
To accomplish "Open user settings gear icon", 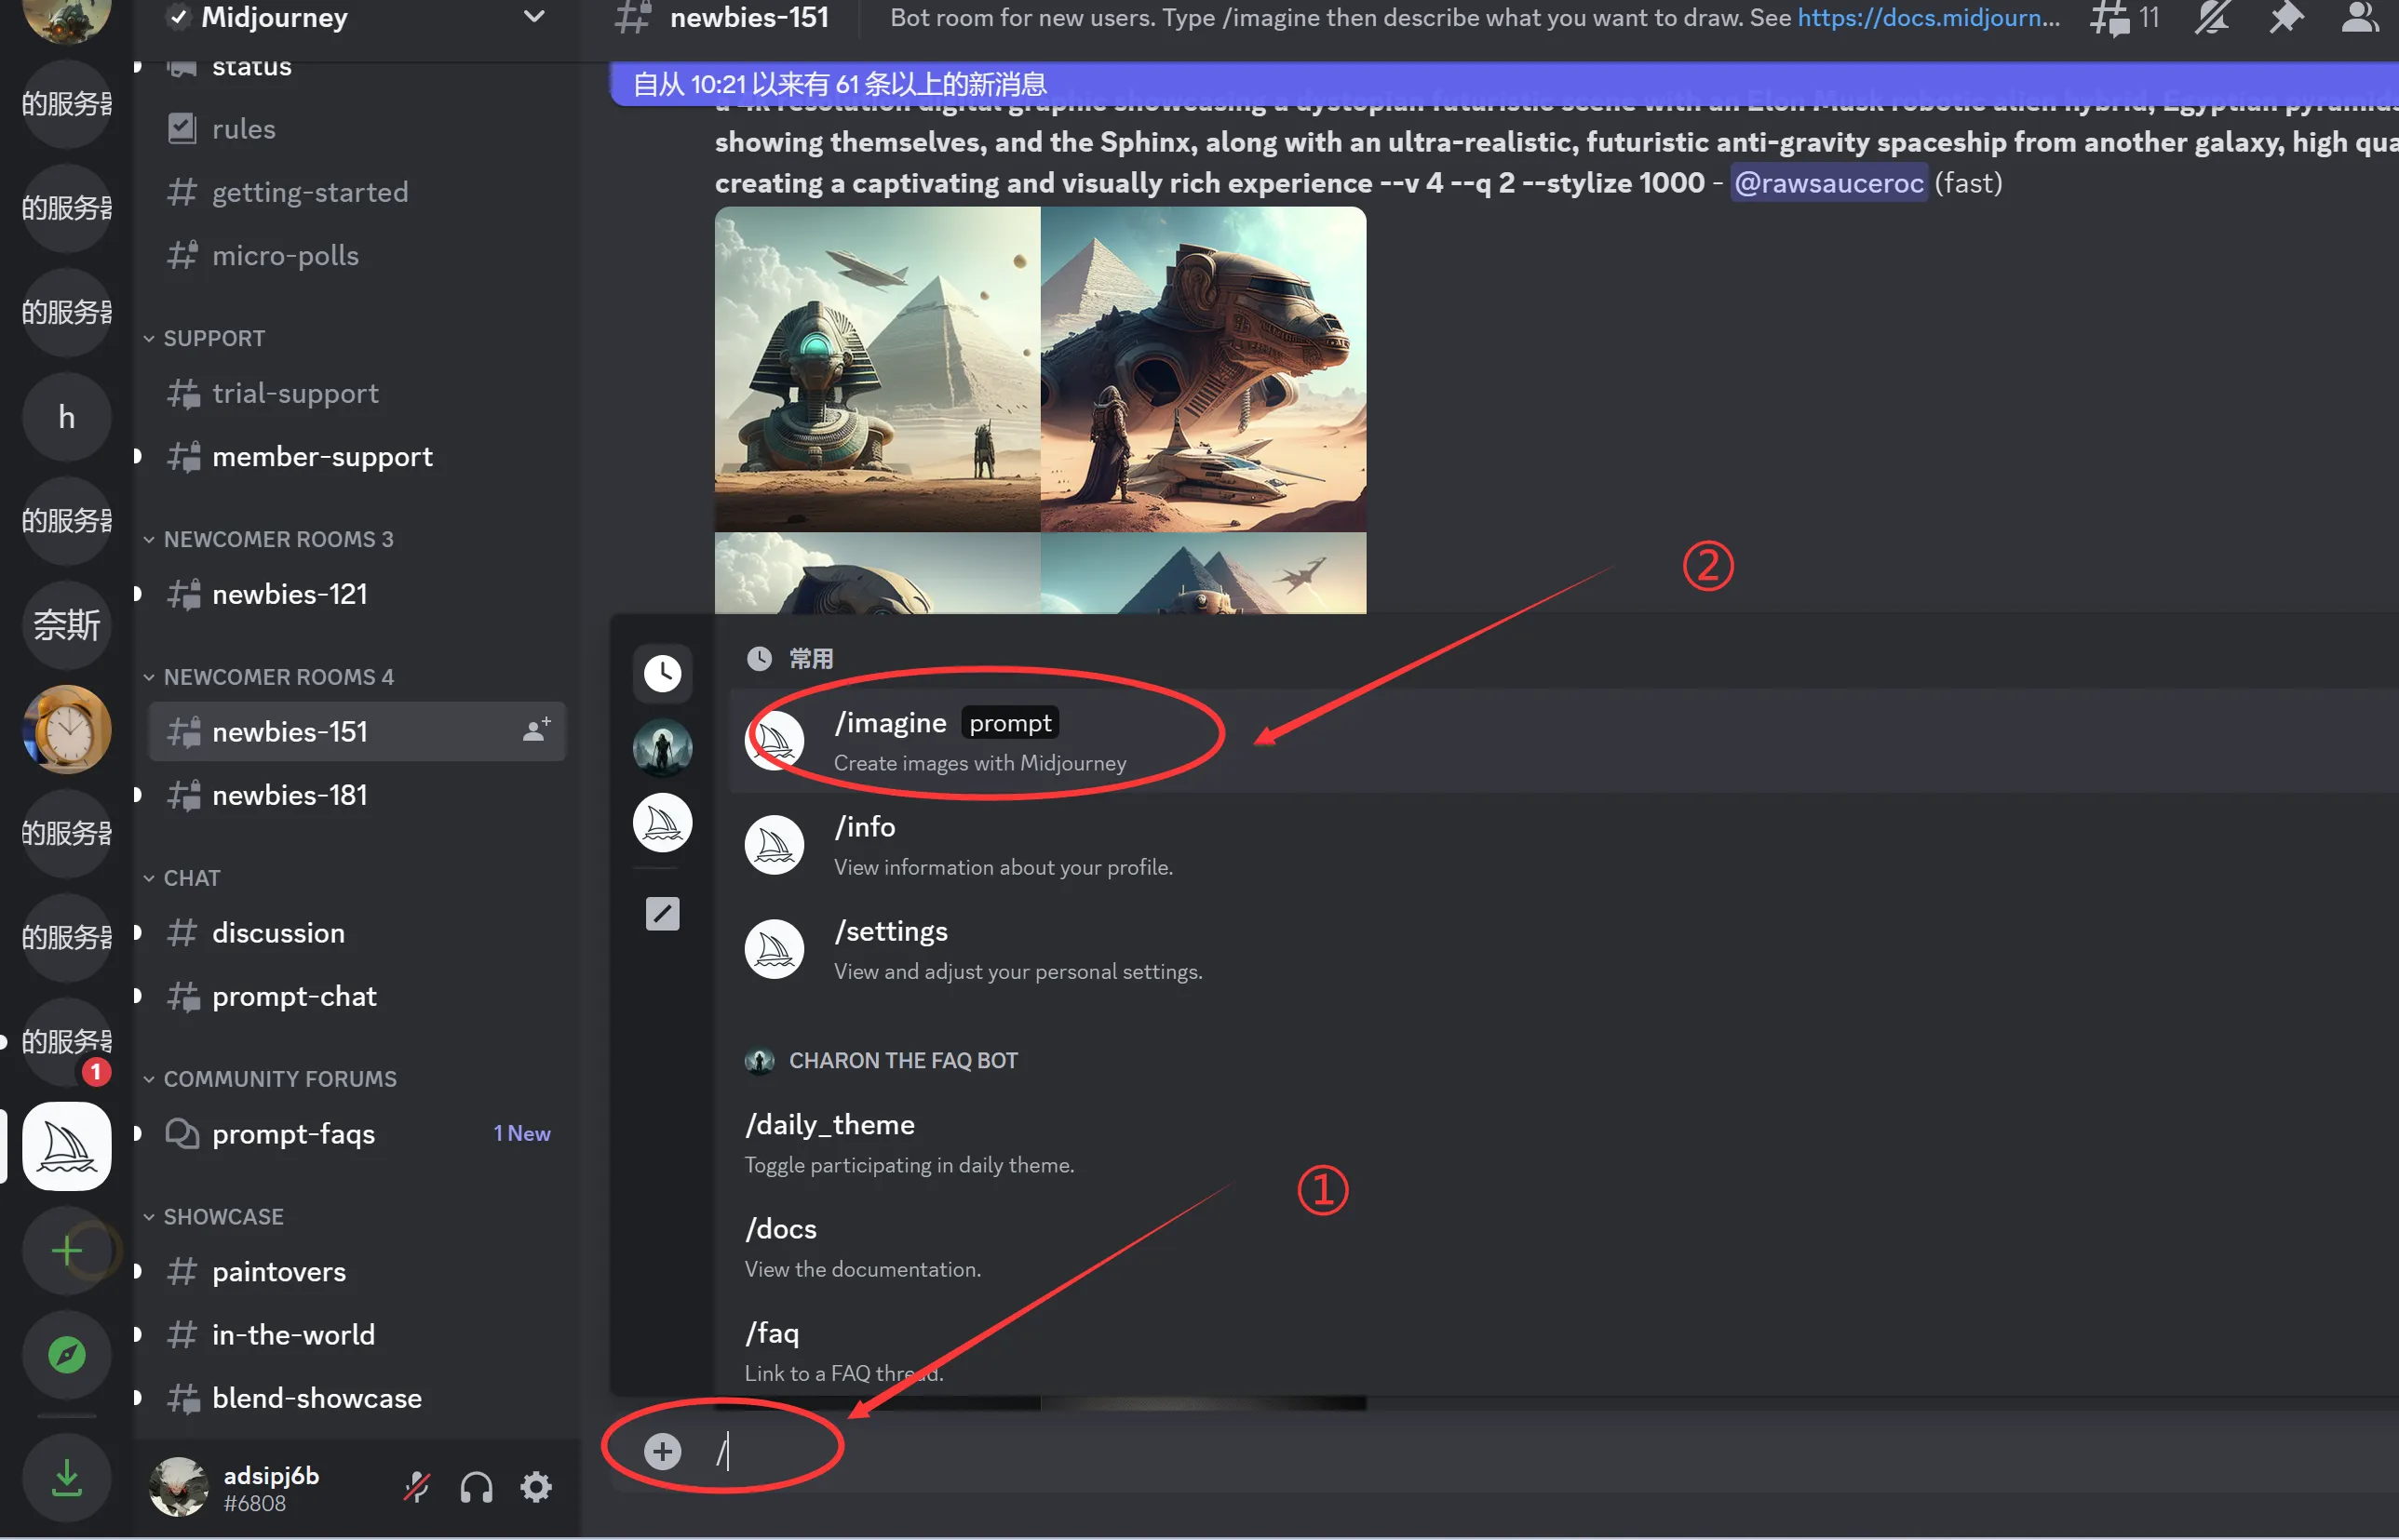I will 536,1487.
